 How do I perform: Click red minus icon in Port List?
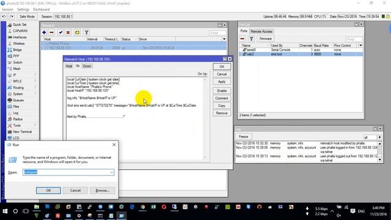click(x=242, y=39)
